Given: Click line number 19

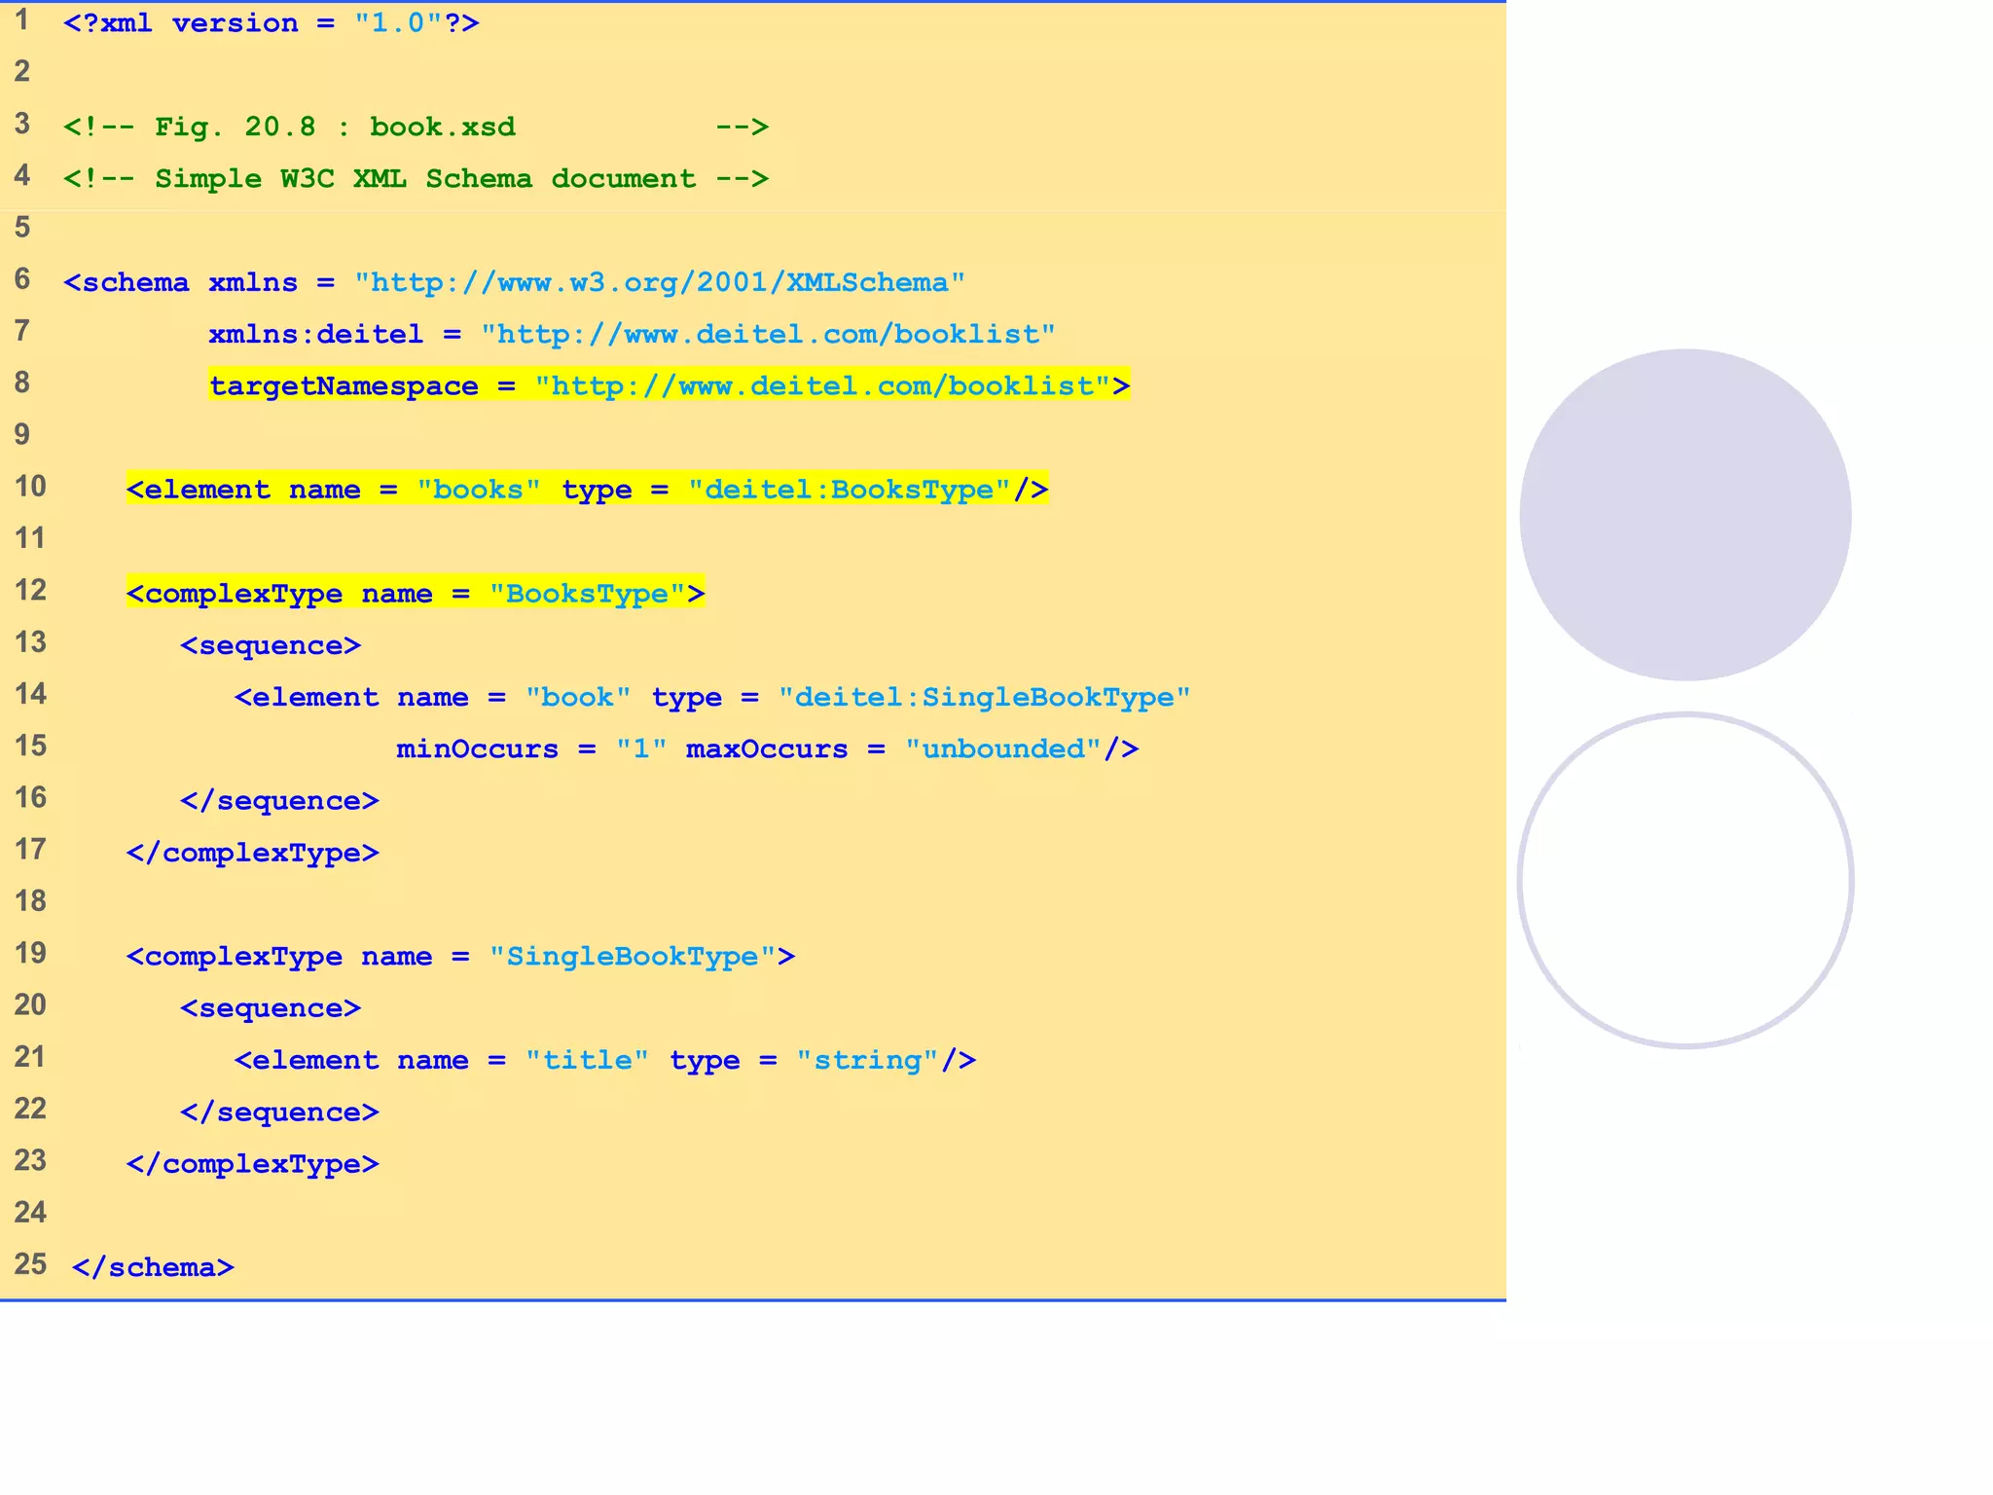Looking at the screenshot, I should 30,953.
